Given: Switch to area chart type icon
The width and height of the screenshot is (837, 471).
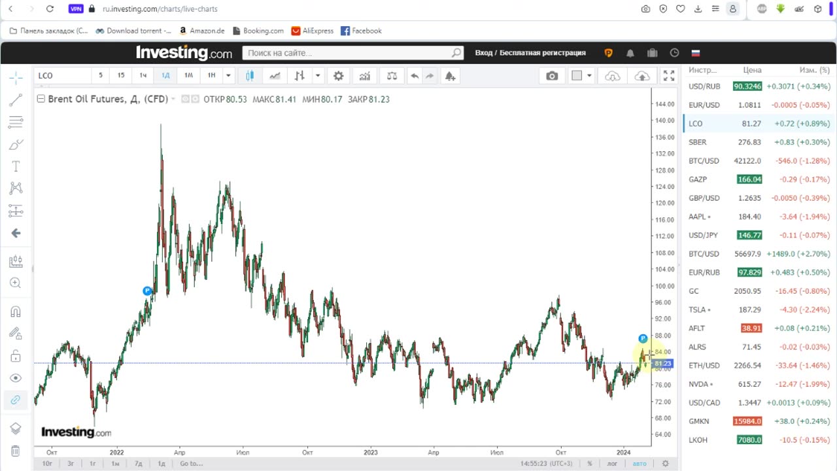Looking at the screenshot, I should tap(275, 76).
